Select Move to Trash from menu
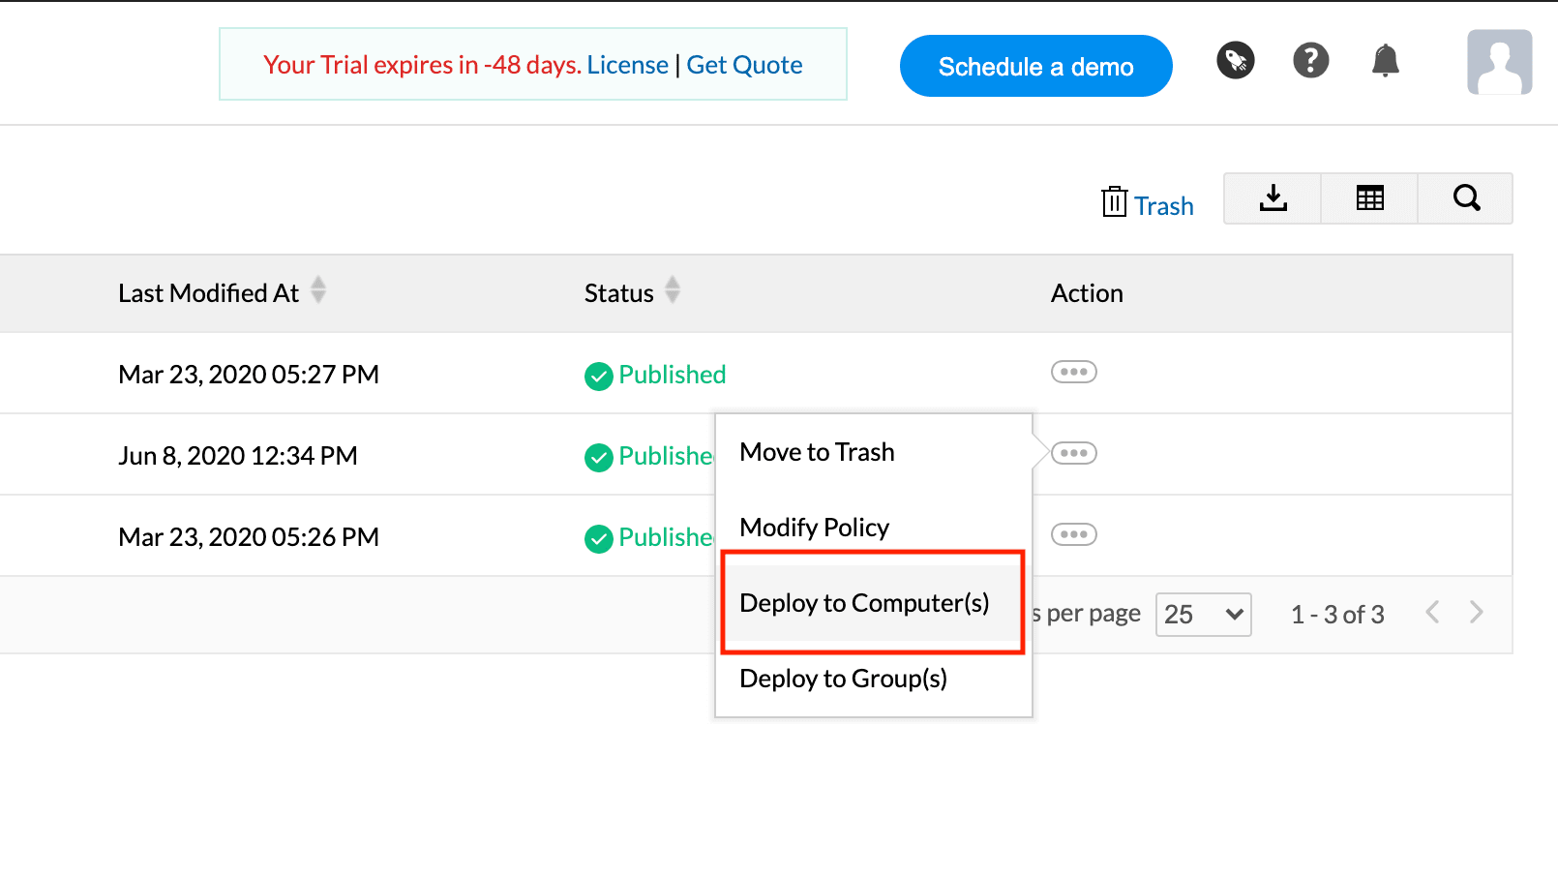This screenshot has height=877, width=1558. (x=817, y=452)
